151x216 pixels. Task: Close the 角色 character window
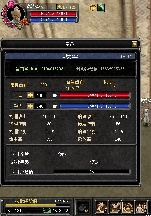pos(135,44)
